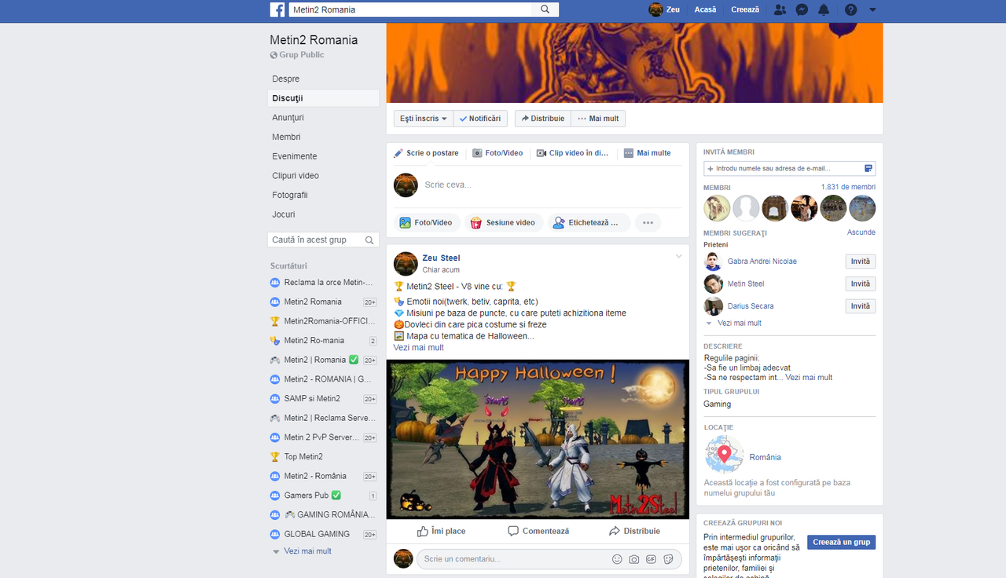Toggle Notificări for this group
1006x578 pixels.
[x=480, y=118]
